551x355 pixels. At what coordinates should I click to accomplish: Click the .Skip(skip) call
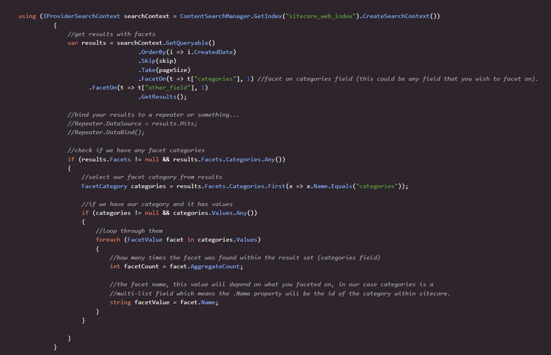[x=157, y=61]
